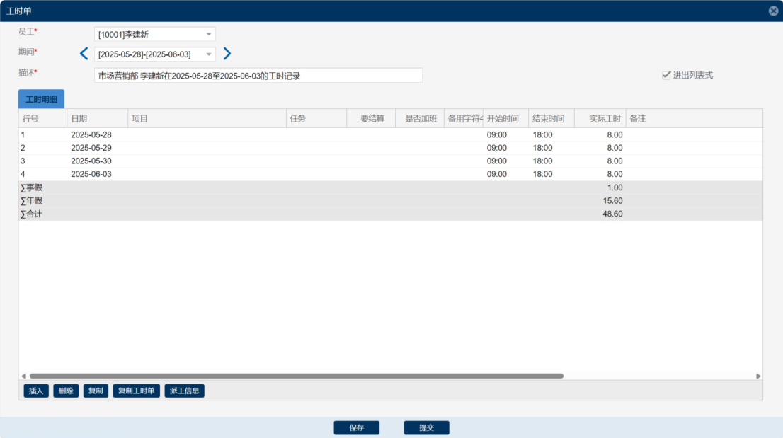Click the horizontal scrollbar of the table
The image size is (783, 438).
point(296,376)
